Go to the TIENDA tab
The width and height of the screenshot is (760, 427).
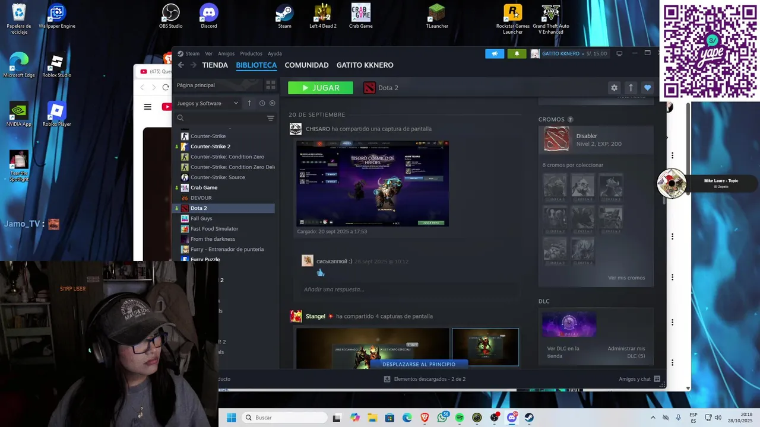click(x=215, y=65)
